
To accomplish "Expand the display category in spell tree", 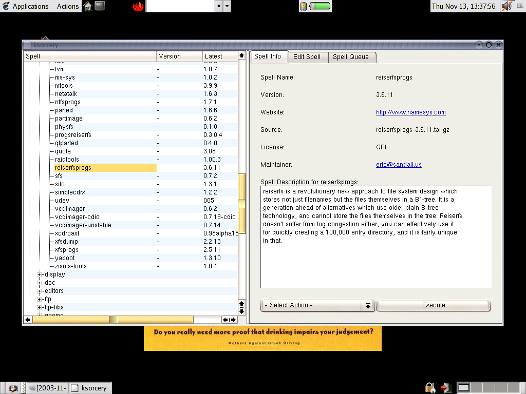I will 40,274.
